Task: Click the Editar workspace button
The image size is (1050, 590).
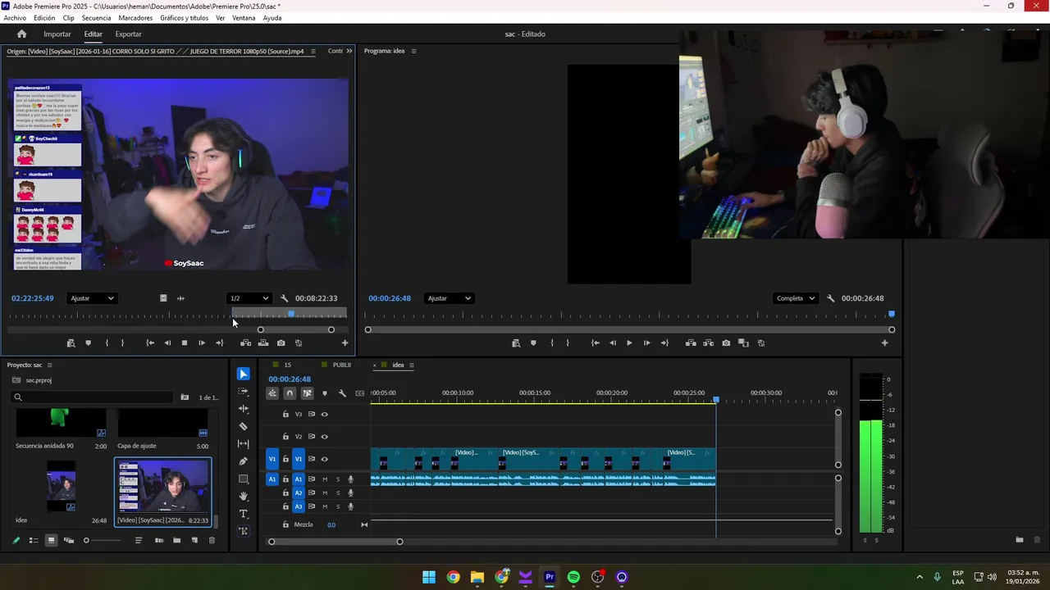Action: tap(93, 34)
